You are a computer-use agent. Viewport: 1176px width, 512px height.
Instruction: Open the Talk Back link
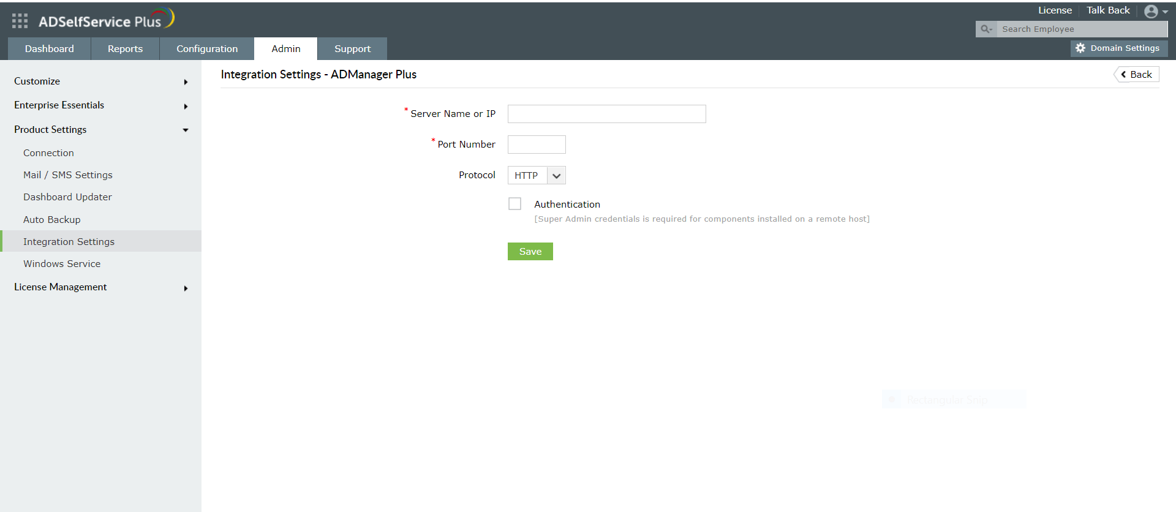[x=1108, y=10]
